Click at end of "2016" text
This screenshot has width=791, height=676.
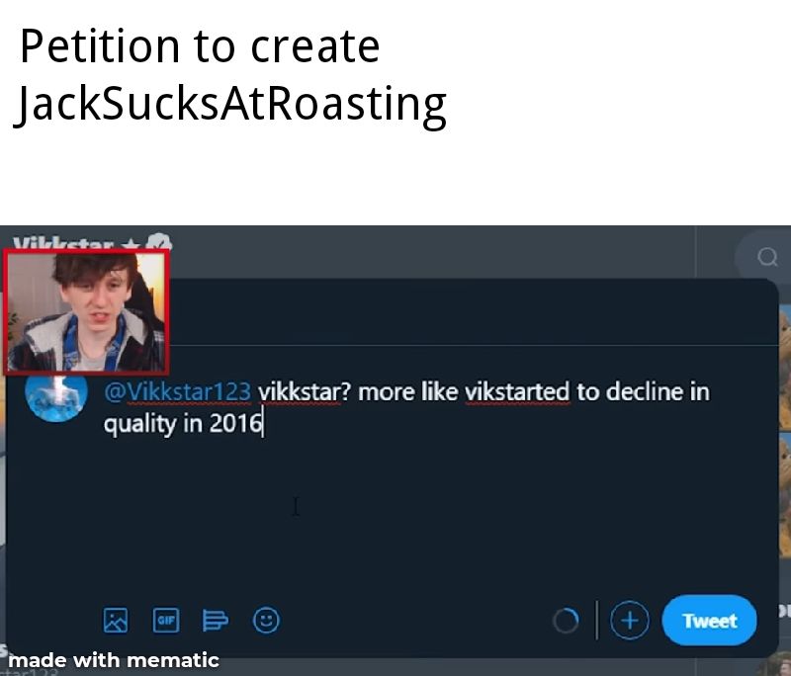tap(262, 425)
